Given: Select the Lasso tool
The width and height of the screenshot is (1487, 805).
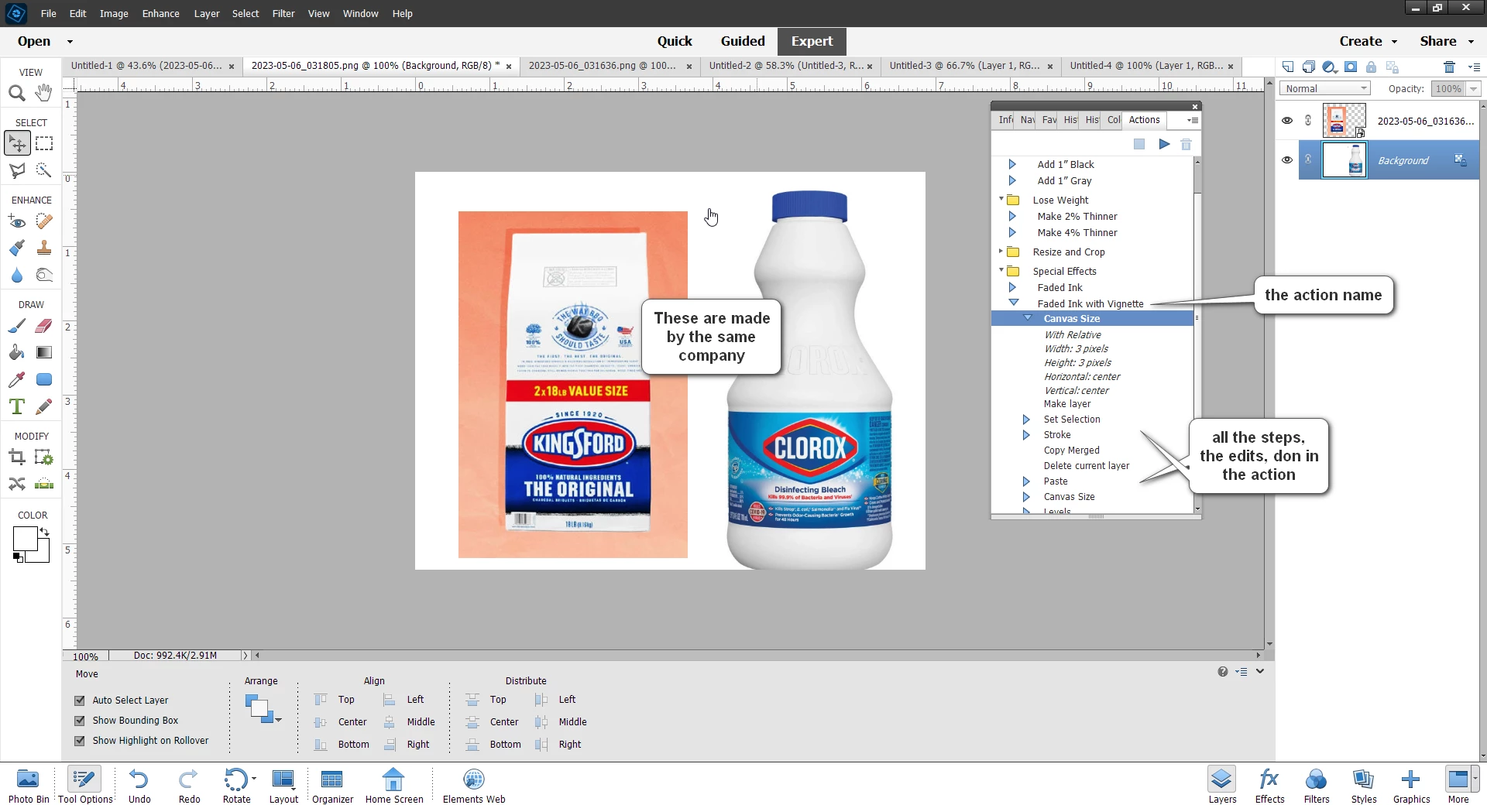Looking at the screenshot, I should click(16, 170).
